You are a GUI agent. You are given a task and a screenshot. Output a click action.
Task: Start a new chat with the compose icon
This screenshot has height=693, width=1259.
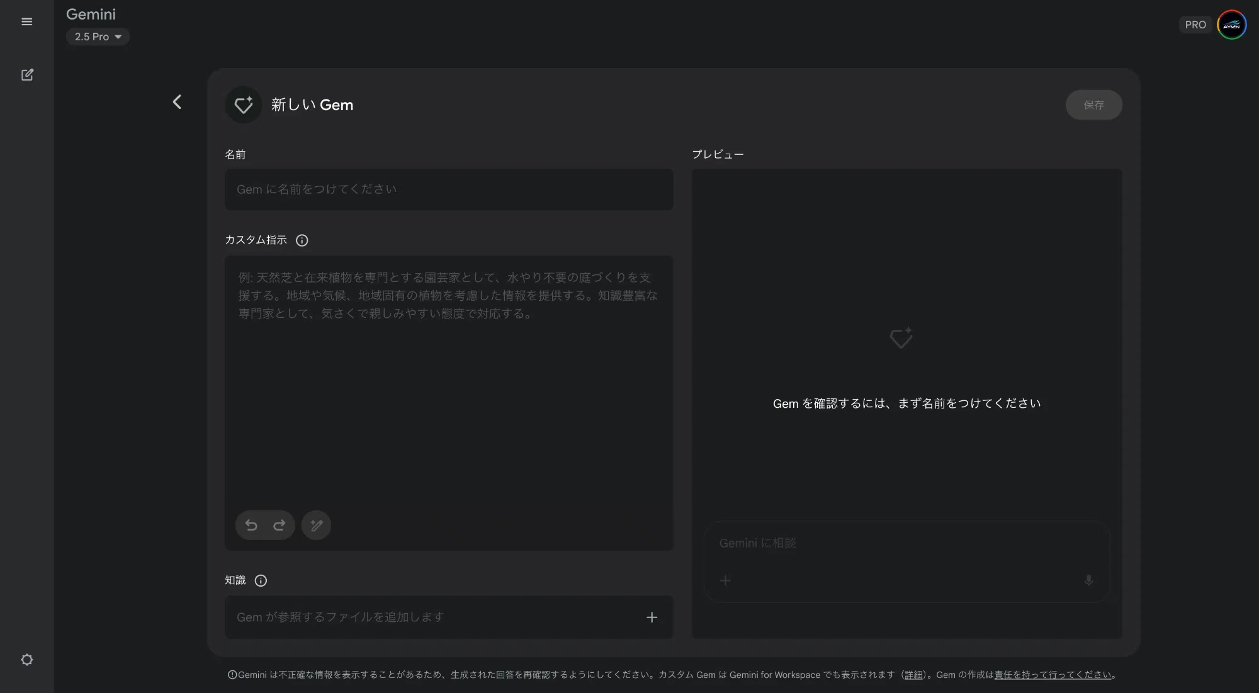tap(27, 75)
